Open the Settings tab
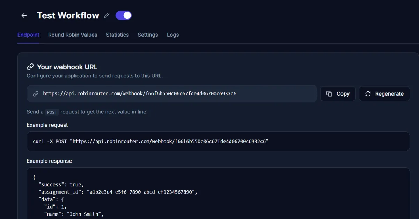The height and width of the screenshot is (219, 419). point(148,35)
